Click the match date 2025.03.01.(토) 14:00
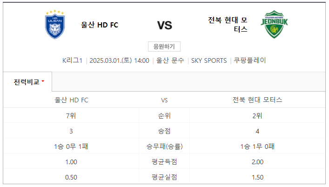This screenshot has width=329, height=187. coord(120,60)
